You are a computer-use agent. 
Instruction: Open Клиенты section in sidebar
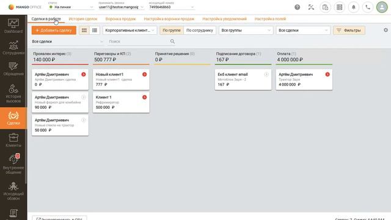tap(13, 140)
